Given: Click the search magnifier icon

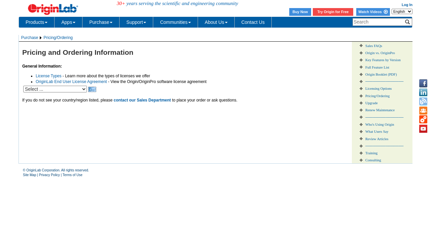Looking at the screenshot, I should tap(407, 22).
